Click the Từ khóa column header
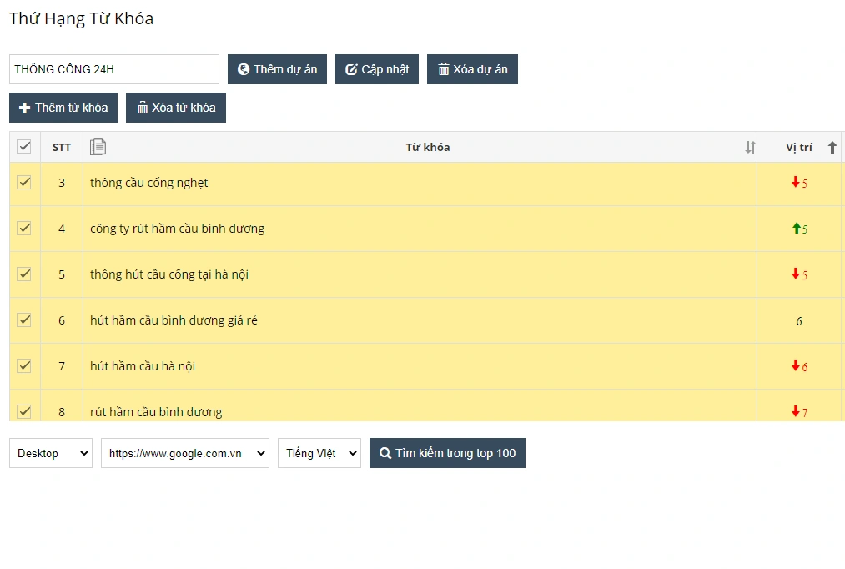Image resolution: width=845 pixels, height=569 pixels. tap(427, 148)
